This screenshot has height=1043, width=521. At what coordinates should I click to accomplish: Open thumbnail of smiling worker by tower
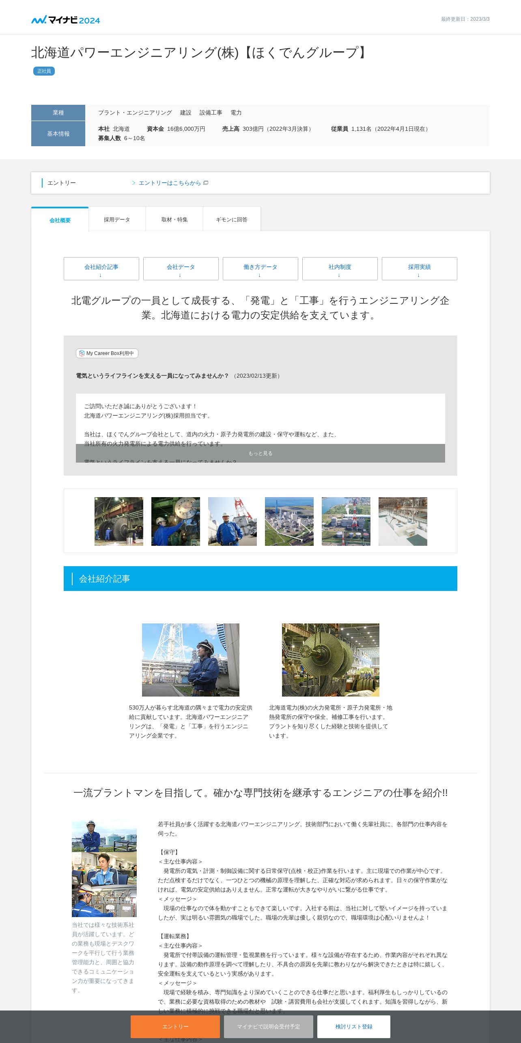[x=233, y=521]
